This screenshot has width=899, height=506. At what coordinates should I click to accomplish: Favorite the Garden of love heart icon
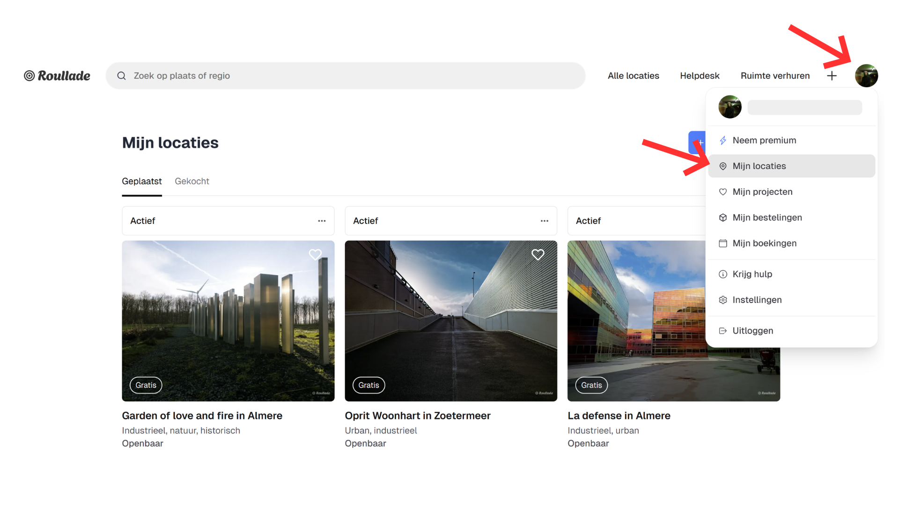315,254
